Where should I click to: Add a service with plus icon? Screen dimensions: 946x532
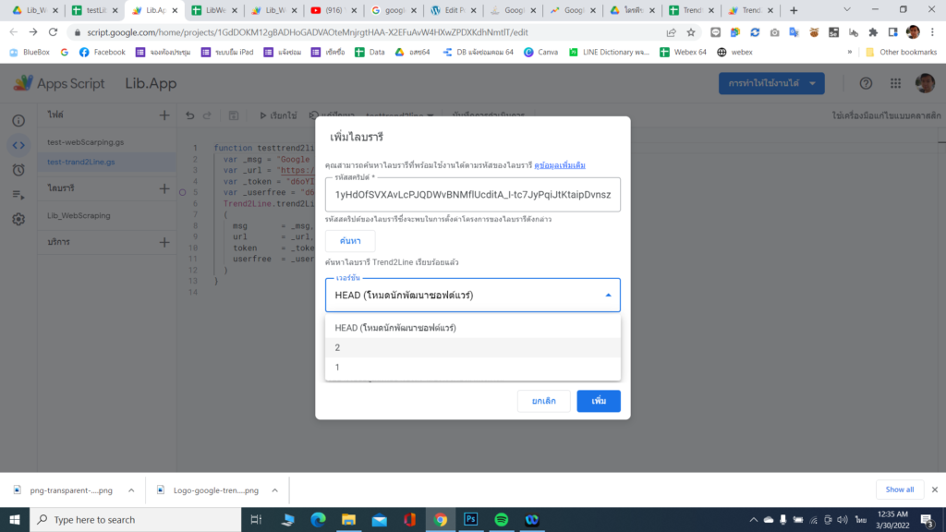(164, 242)
